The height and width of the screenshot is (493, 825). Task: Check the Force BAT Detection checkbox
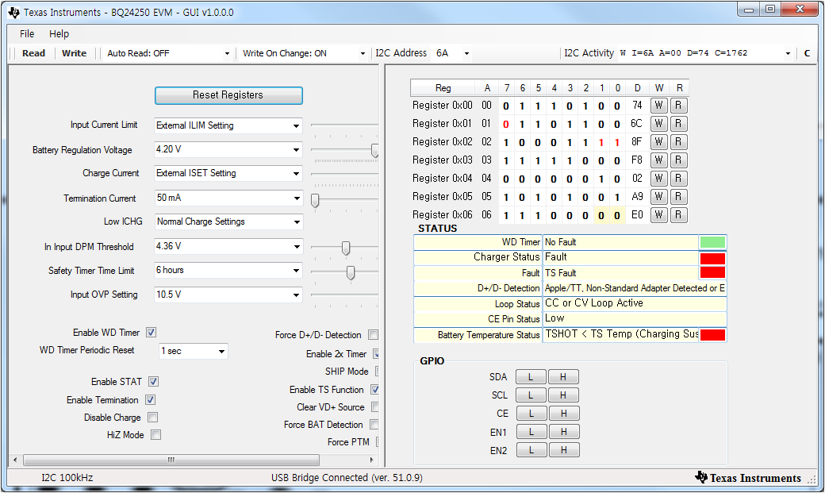click(374, 424)
